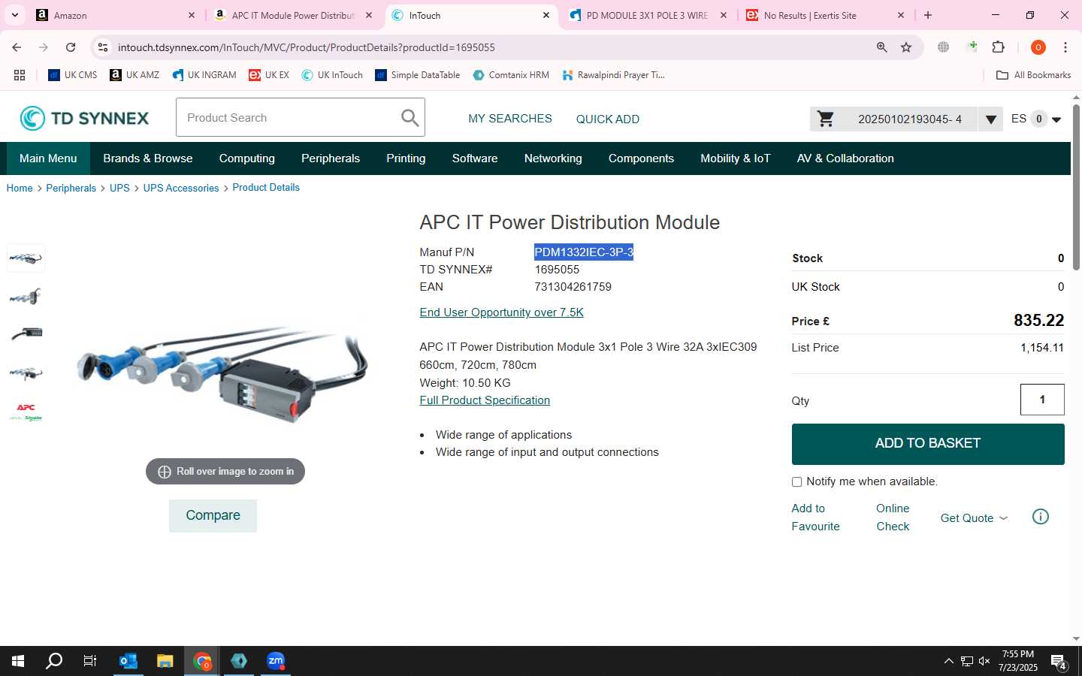
Task: Click Online Check link
Action: click(x=893, y=518)
